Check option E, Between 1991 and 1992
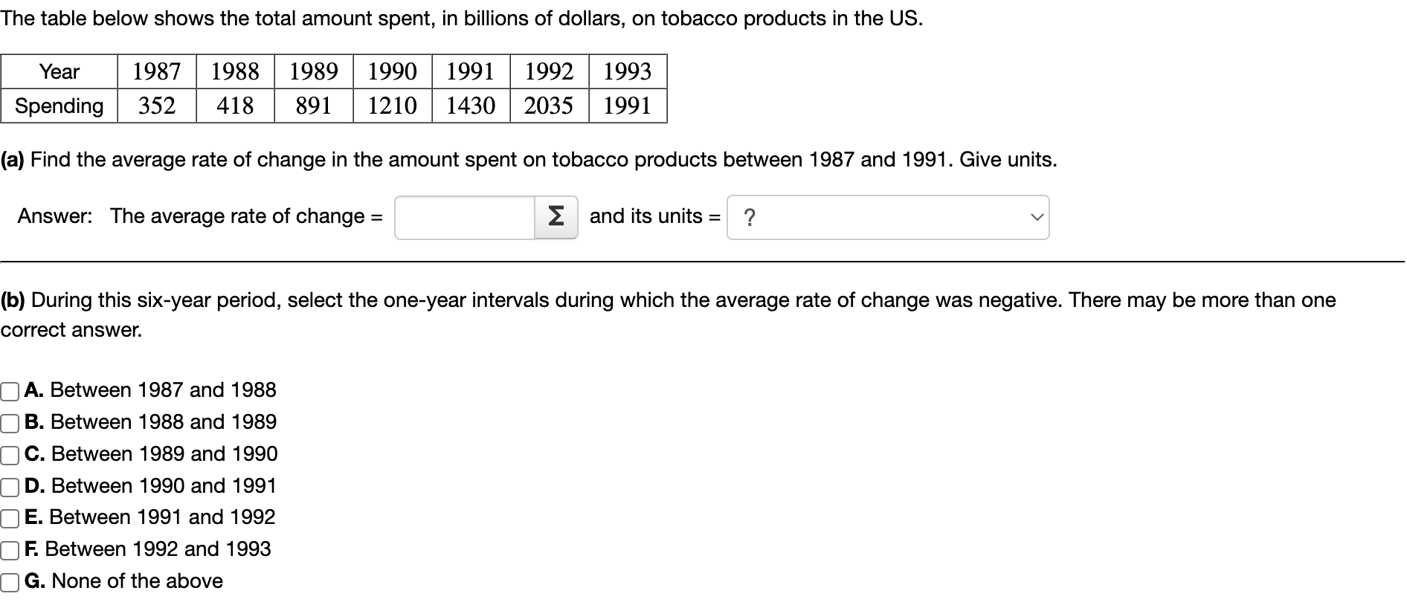 coord(8,518)
